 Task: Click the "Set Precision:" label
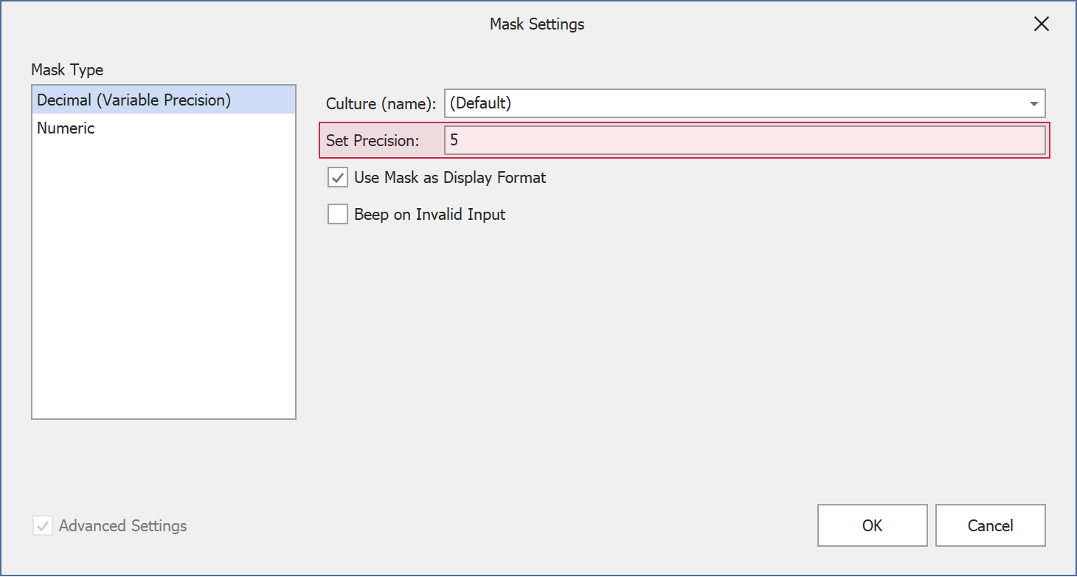coord(373,140)
